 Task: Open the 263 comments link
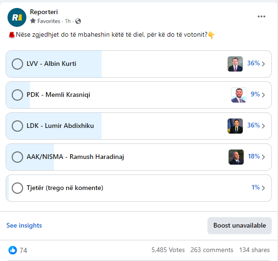(212, 250)
